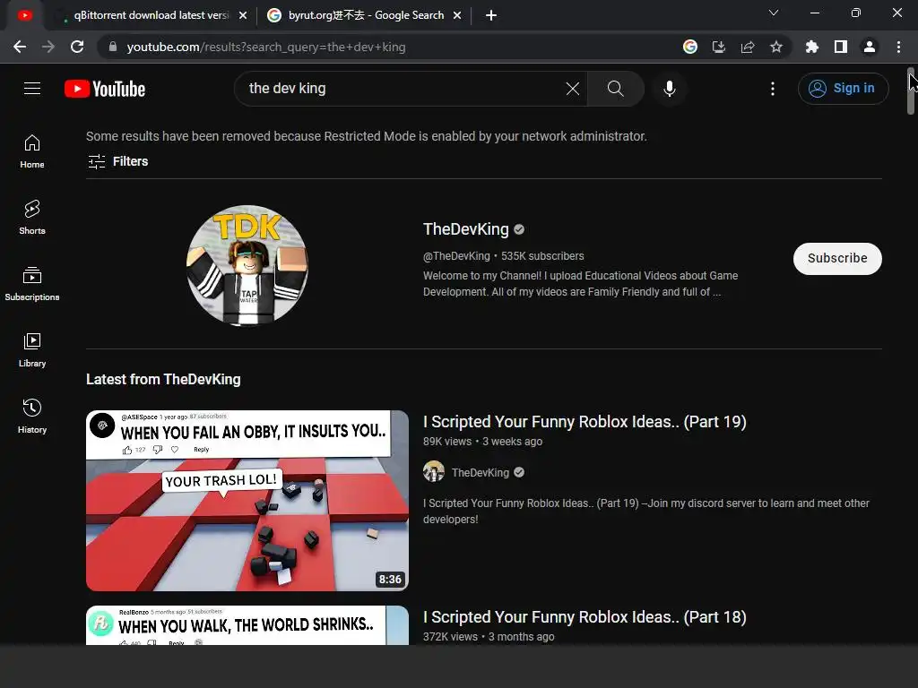Open YouTube settings three-dot menu
The image size is (918, 688).
pyautogui.click(x=773, y=89)
